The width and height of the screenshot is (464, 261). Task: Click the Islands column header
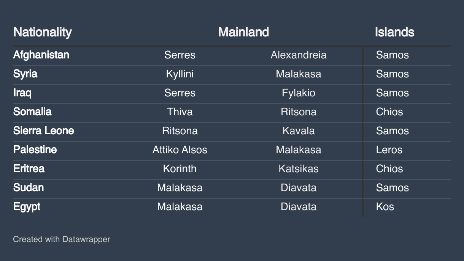pyautogui.click(x=394, y=32)
